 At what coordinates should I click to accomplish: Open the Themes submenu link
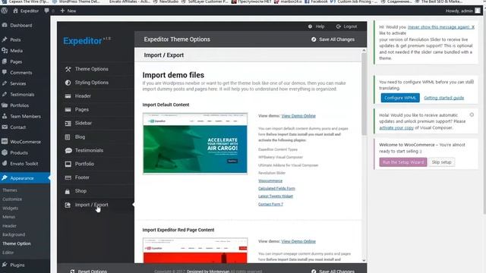click(x=10, y=190)
